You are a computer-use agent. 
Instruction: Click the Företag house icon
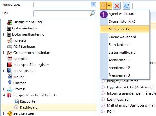(10, 40)
